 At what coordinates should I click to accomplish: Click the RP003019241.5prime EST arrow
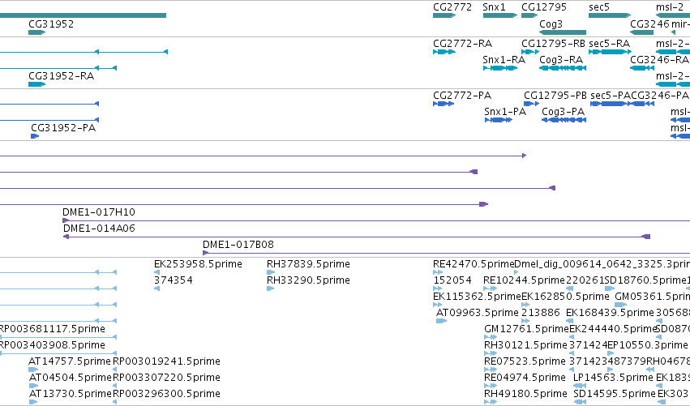(115, 370)
